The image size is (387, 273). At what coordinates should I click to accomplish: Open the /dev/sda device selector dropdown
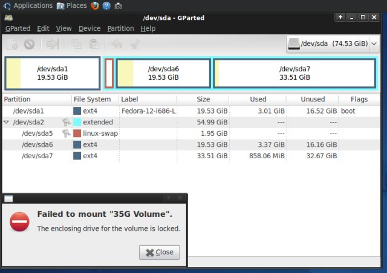point(333,44)
